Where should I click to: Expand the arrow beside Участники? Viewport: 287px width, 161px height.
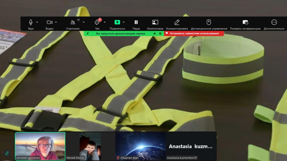84,22
